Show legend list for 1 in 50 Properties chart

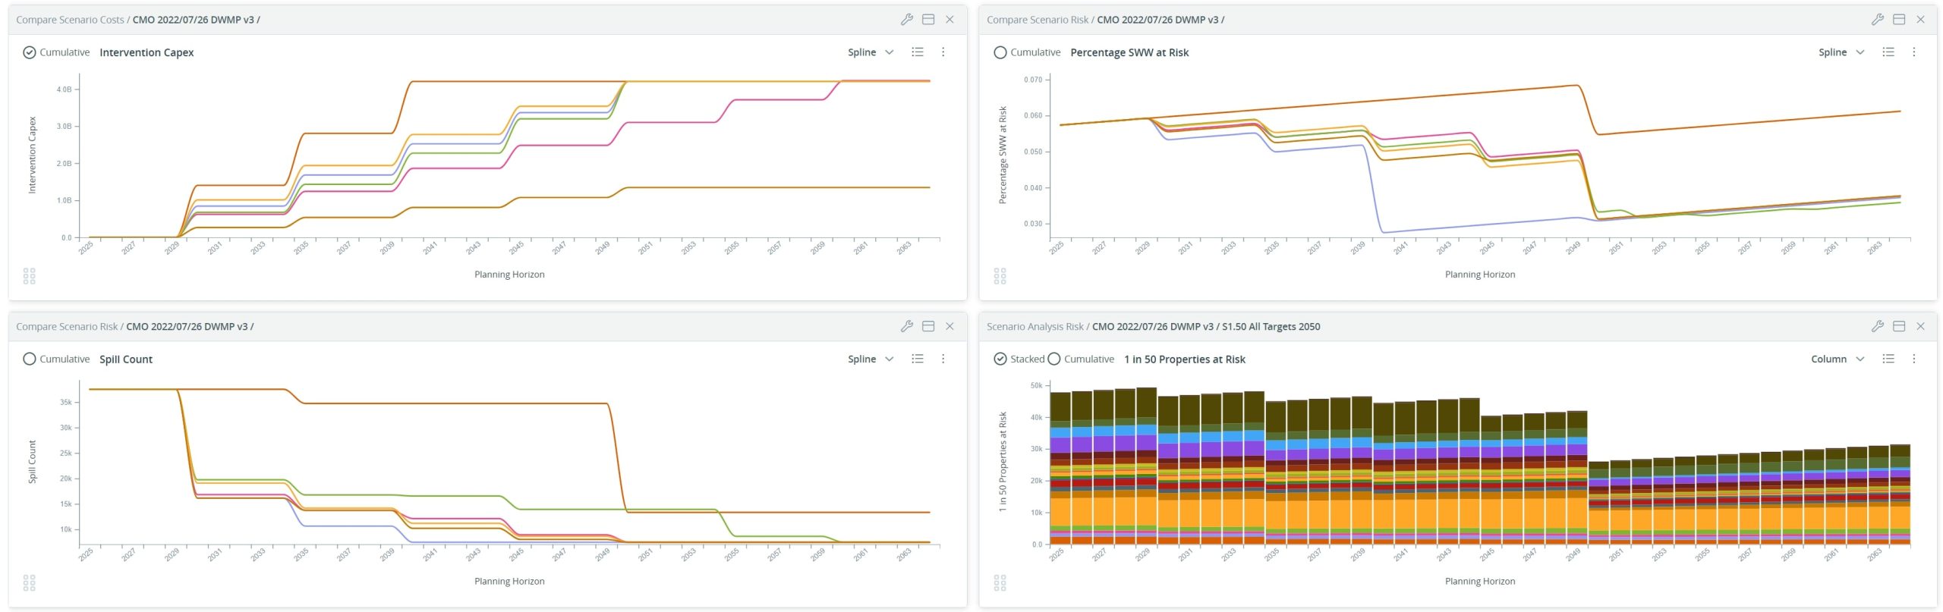1888,359
